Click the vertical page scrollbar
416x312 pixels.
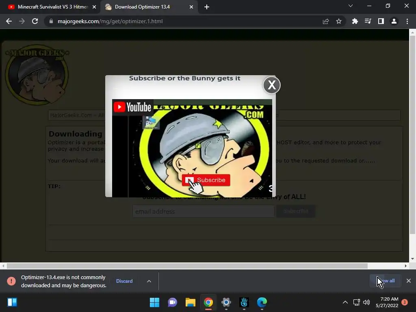click(x=412, y=135)
